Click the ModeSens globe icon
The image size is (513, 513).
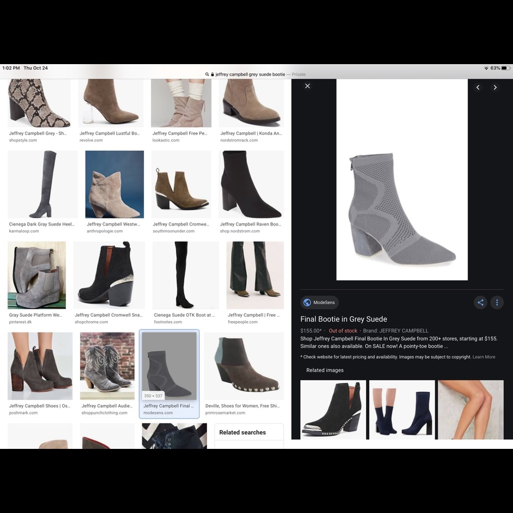tap(307, 302)
